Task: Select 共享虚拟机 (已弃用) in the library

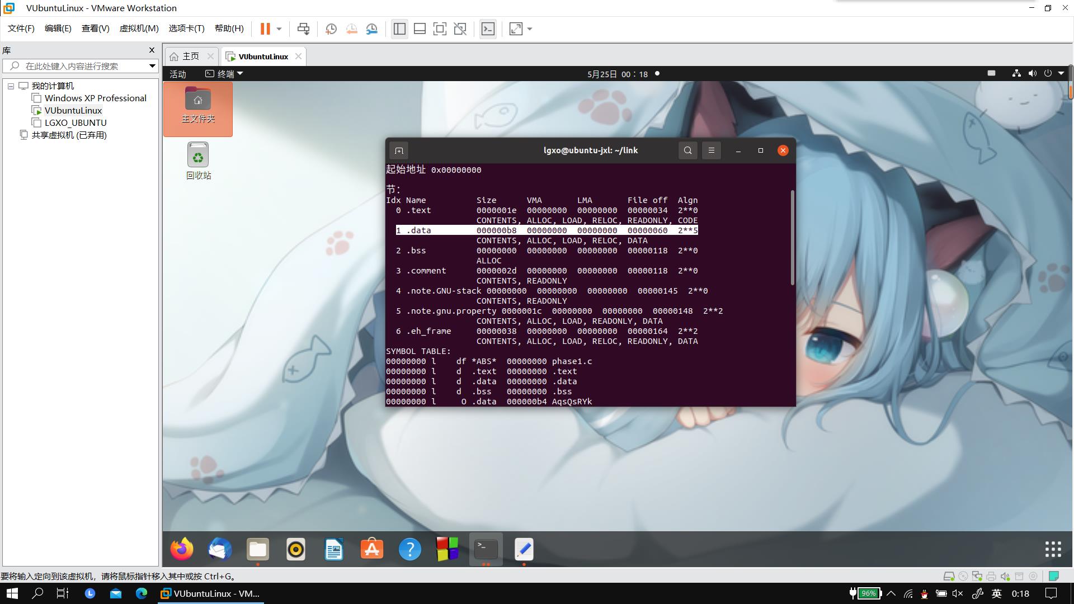Action: [x=69, y=135]
